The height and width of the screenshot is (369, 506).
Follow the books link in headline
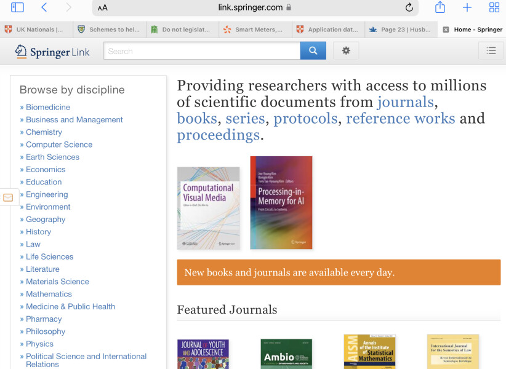(x=197, y=118)
